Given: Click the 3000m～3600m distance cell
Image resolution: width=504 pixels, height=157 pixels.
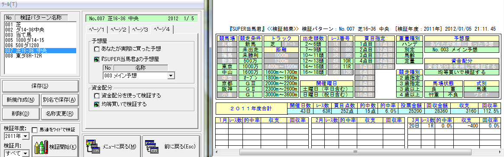Looking at the screenshot, I should (x=281, y=95).
